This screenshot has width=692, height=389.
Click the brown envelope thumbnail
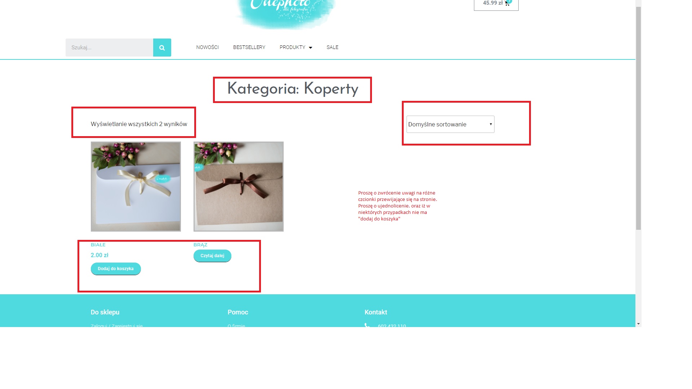239,187
